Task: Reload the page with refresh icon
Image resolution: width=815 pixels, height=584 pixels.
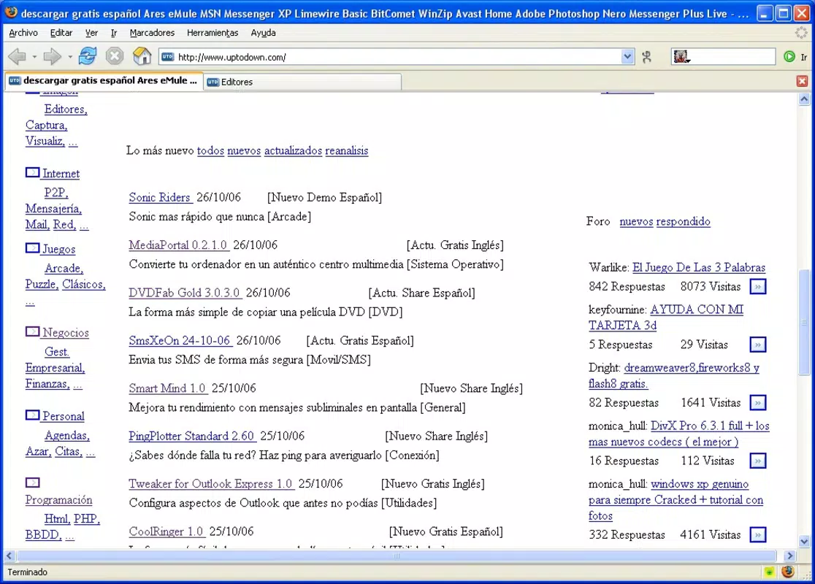Action: click(88, 55)
